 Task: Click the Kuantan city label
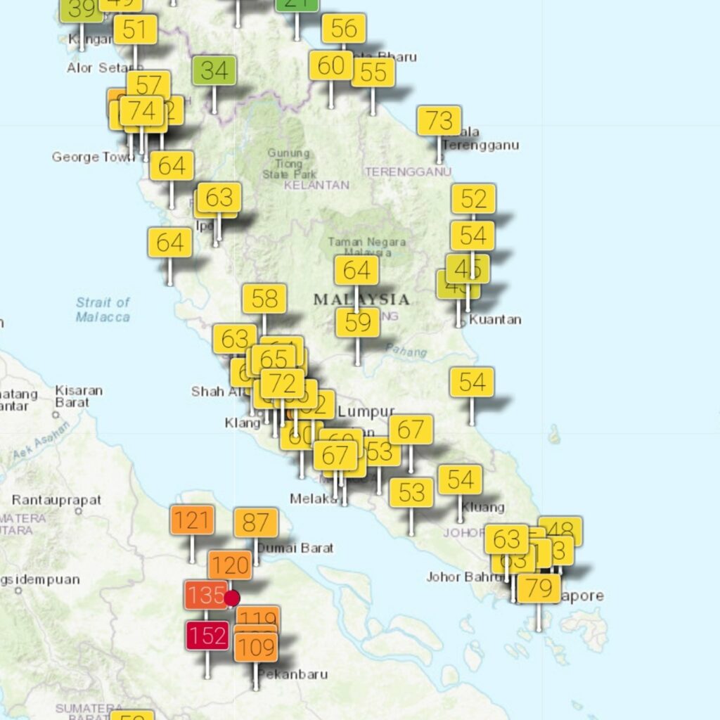coord(495,320)
